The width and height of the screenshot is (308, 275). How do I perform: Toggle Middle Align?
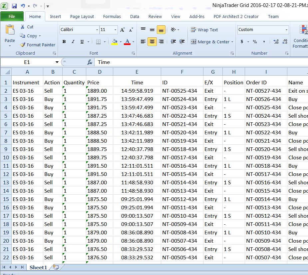point(152,30)
